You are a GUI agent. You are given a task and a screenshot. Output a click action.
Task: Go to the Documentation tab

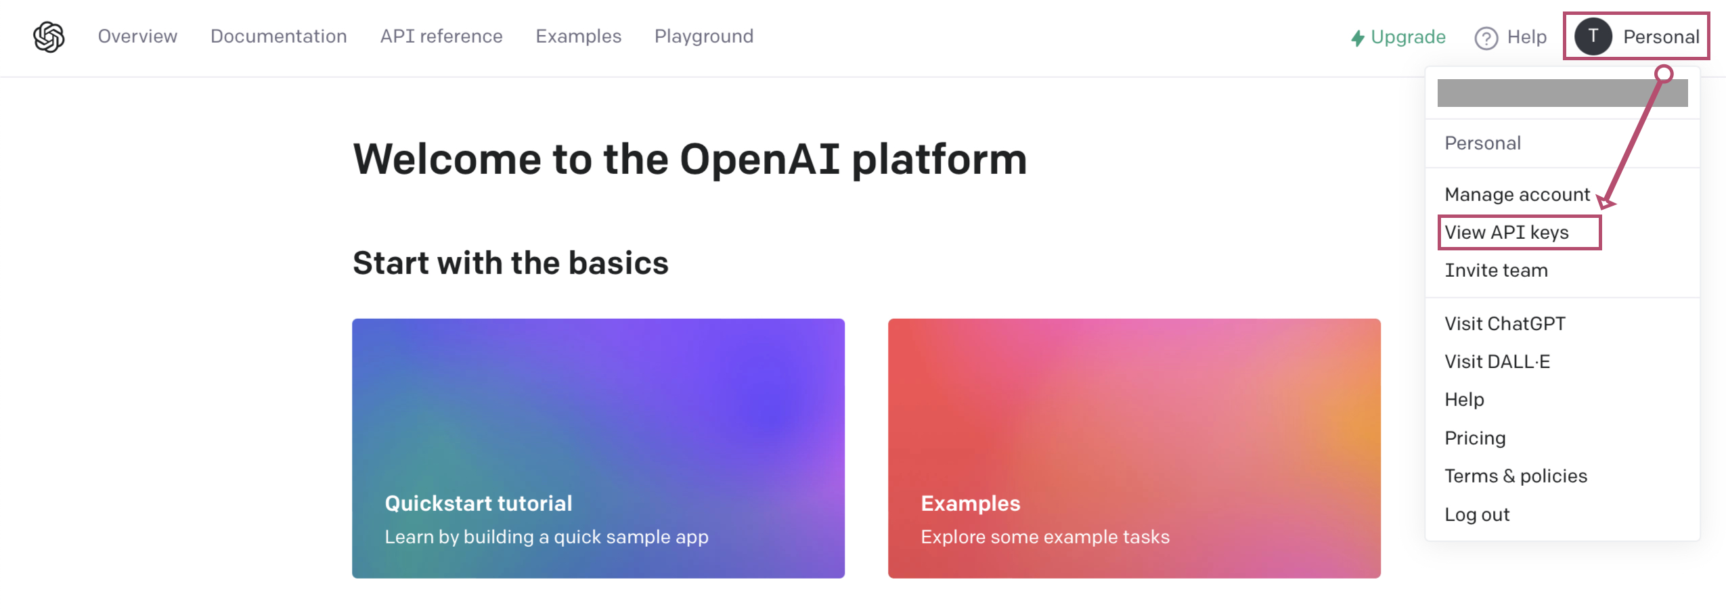point(278,37)
